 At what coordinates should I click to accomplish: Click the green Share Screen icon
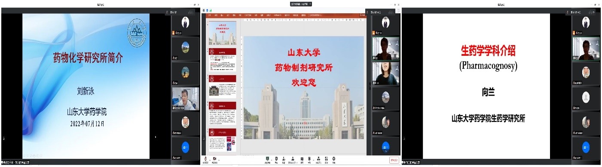[x=267, y=160]
